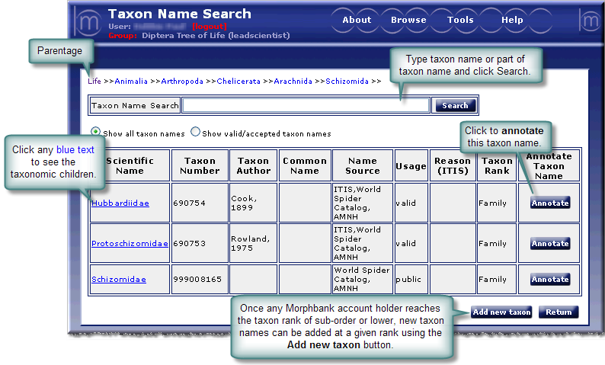Go to Schizomida in the parentage trail
605x365 pixels.
[347, 81]
